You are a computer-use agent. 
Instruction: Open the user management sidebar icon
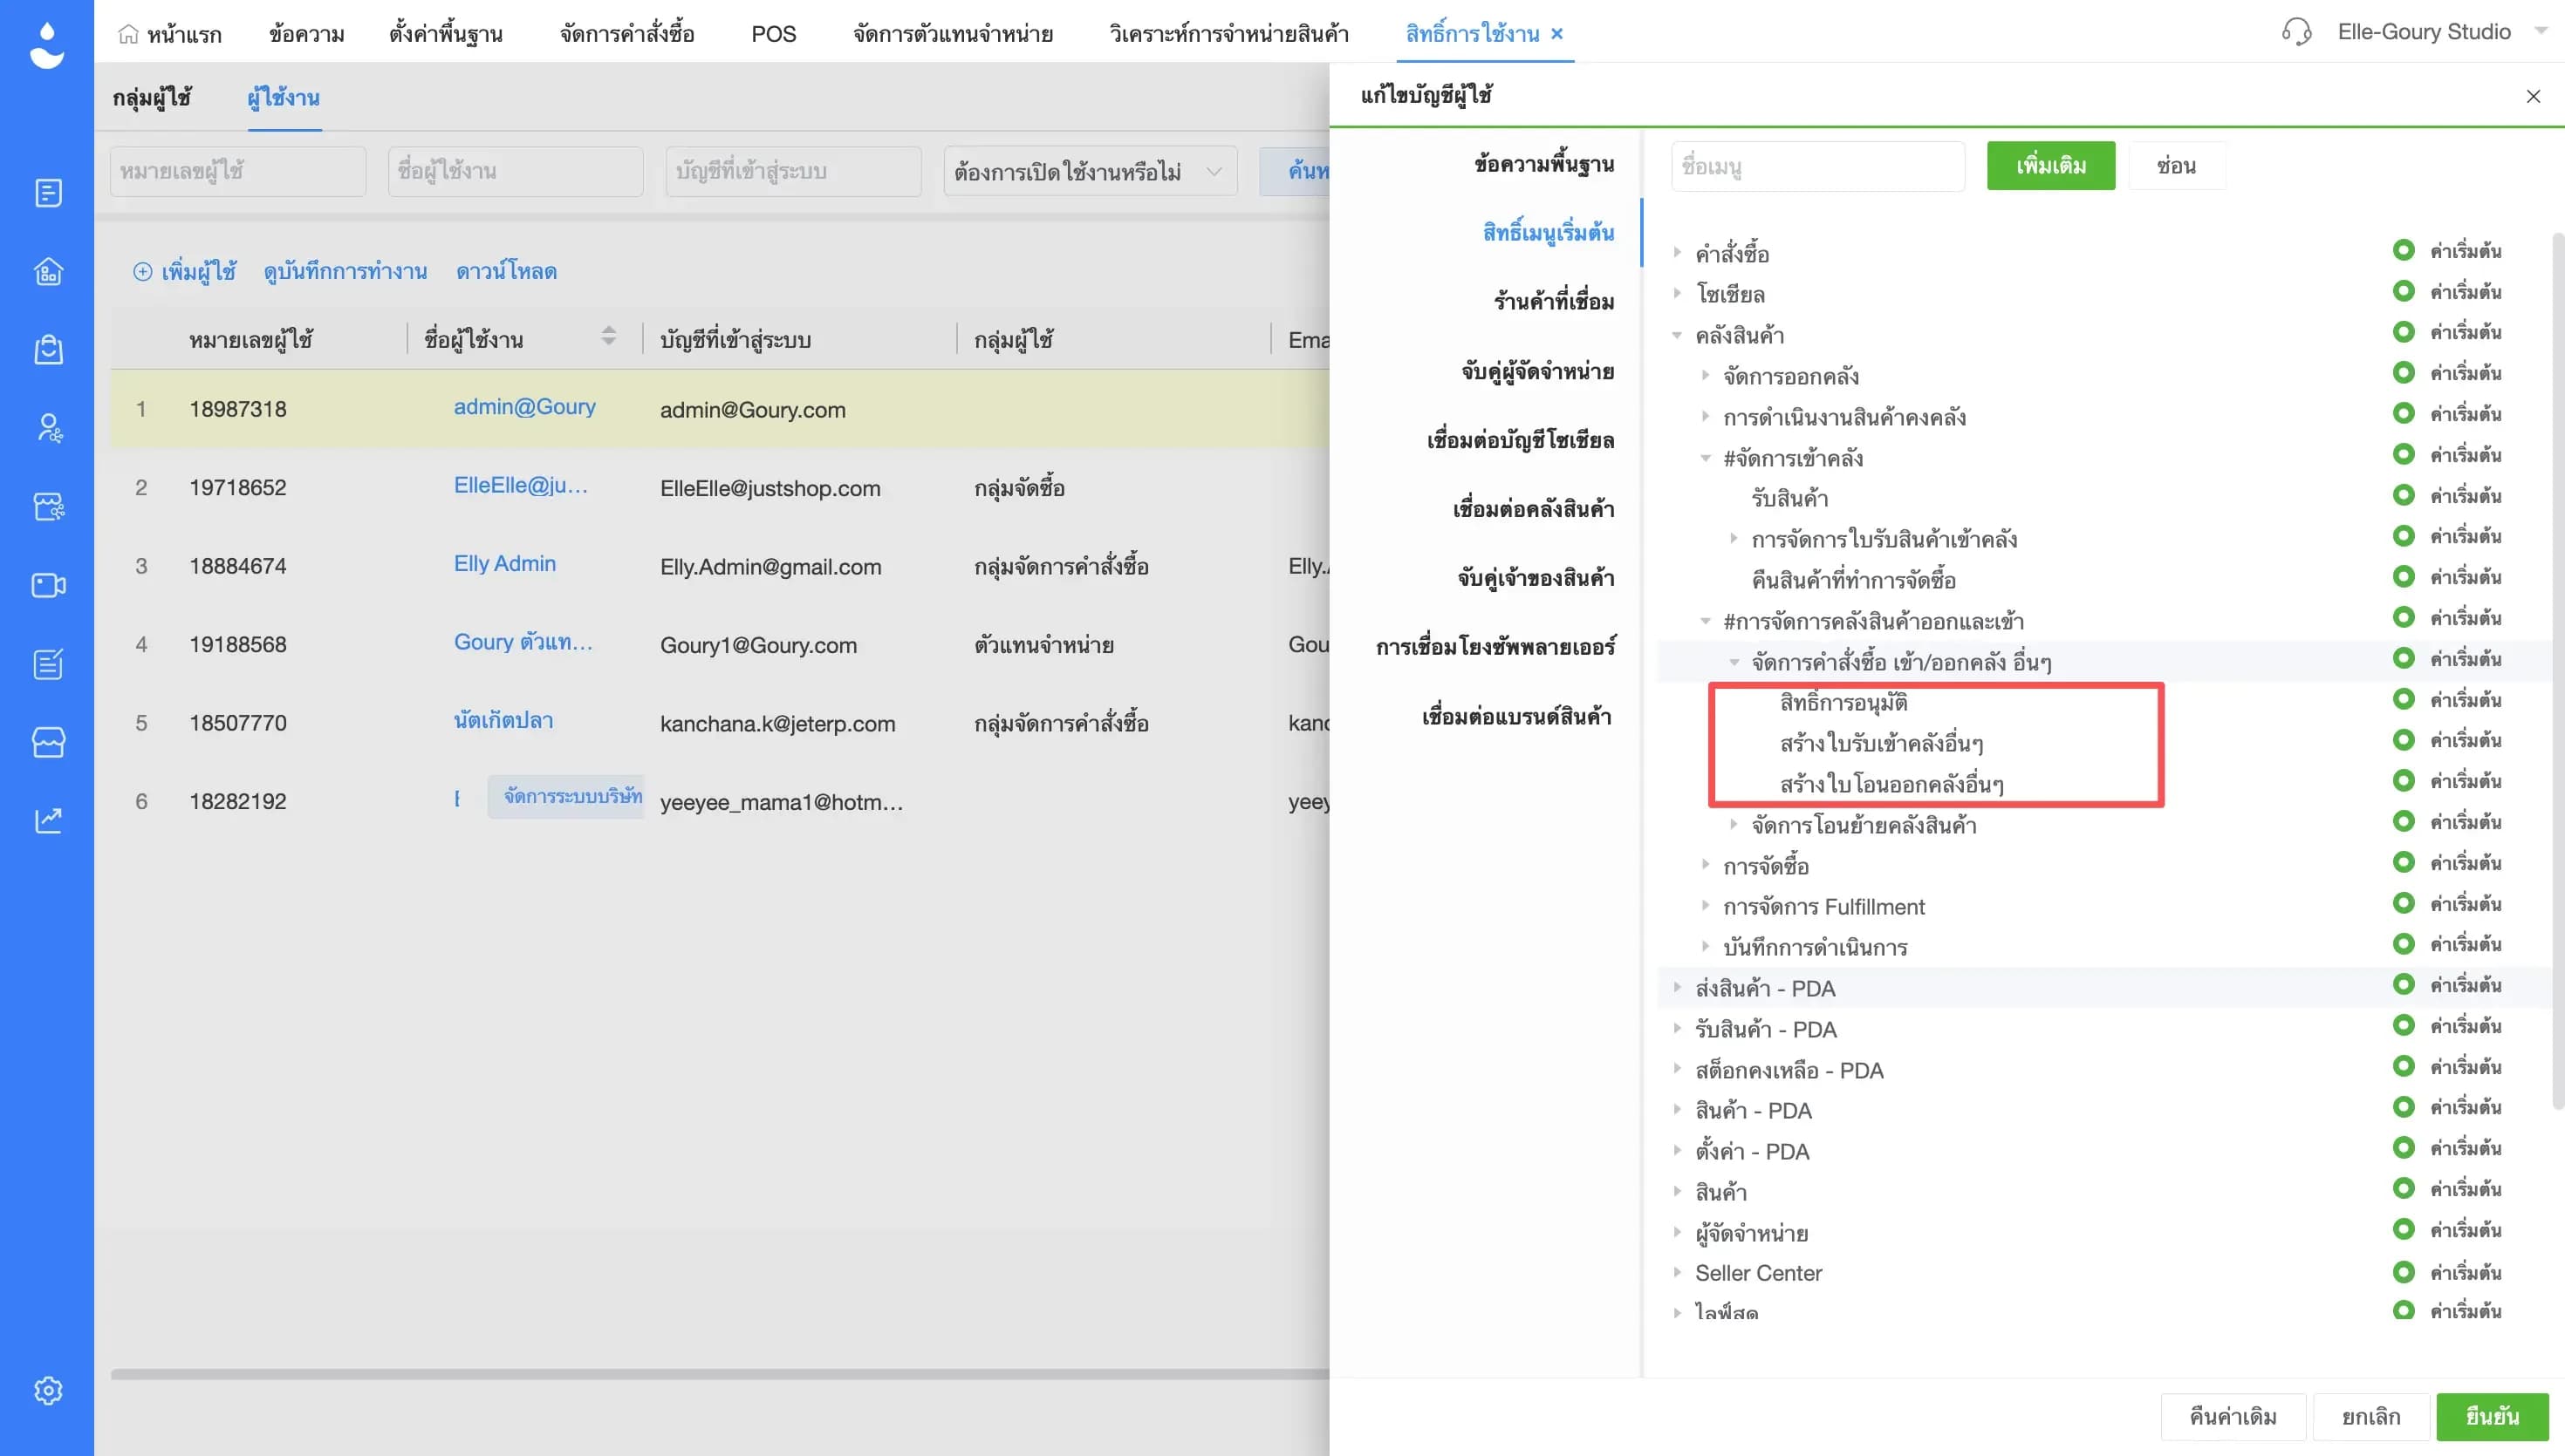tap(48, 428)
